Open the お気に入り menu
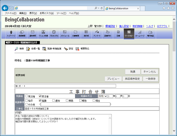 (x=47, y=13)
